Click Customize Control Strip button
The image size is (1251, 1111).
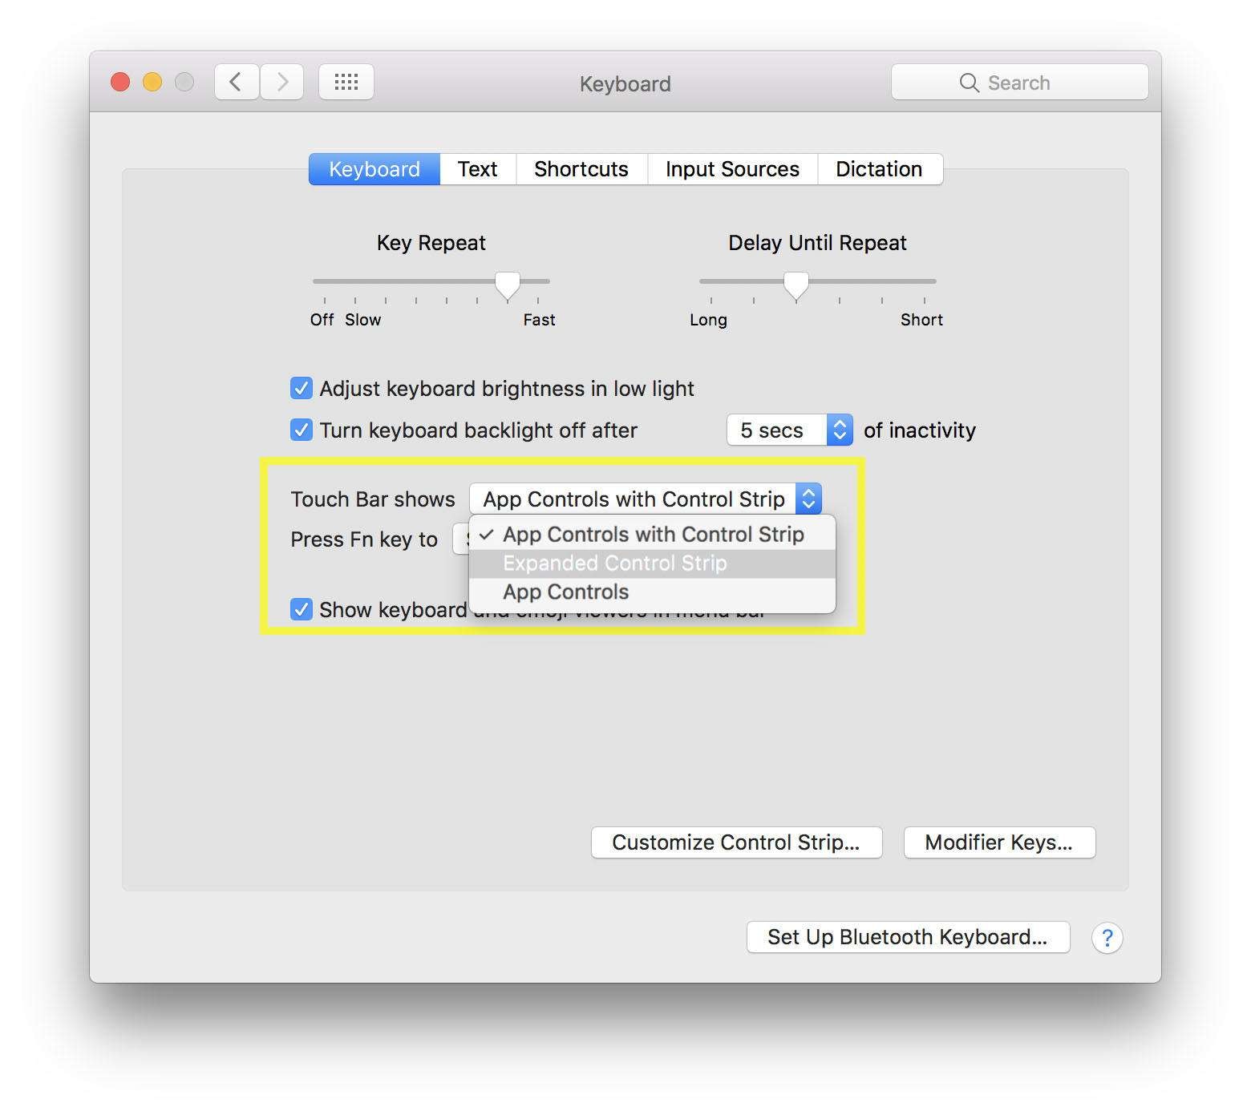point(735,842)
